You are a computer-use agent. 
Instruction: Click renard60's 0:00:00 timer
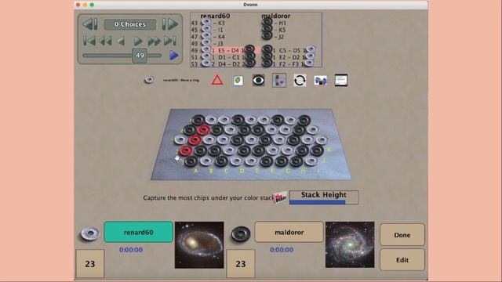pyautogui.click(x=131, y=250)
